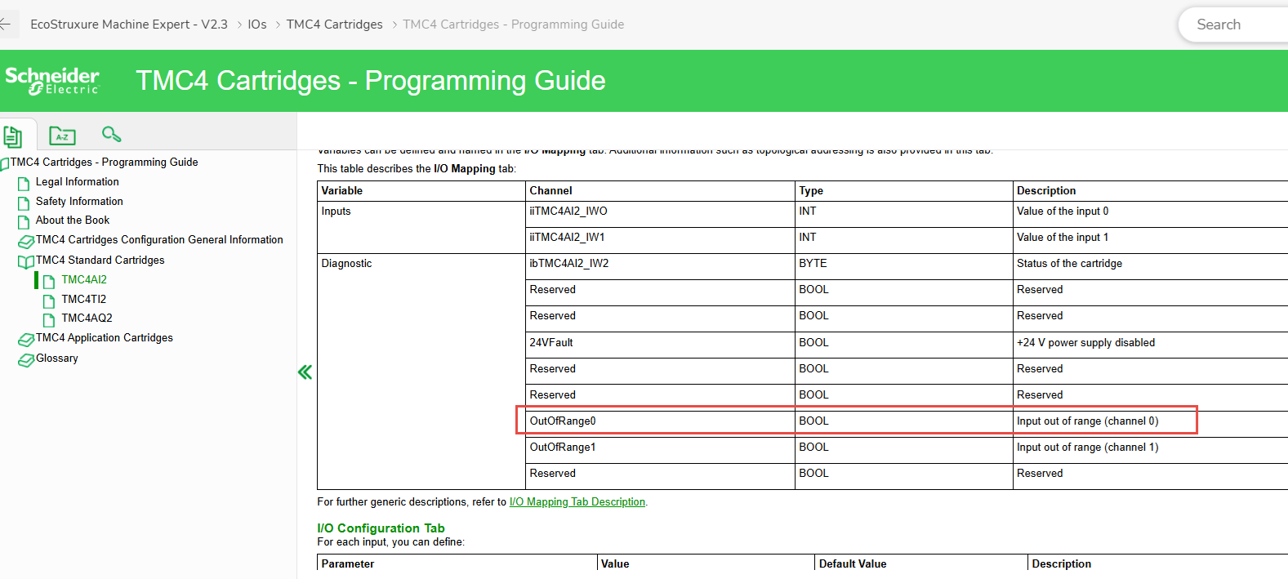Viewport: 1288px width, 579px height.
Task: Select the TMC4AQ2 topic
Action: pyautogui.click(x=87, y=318)
